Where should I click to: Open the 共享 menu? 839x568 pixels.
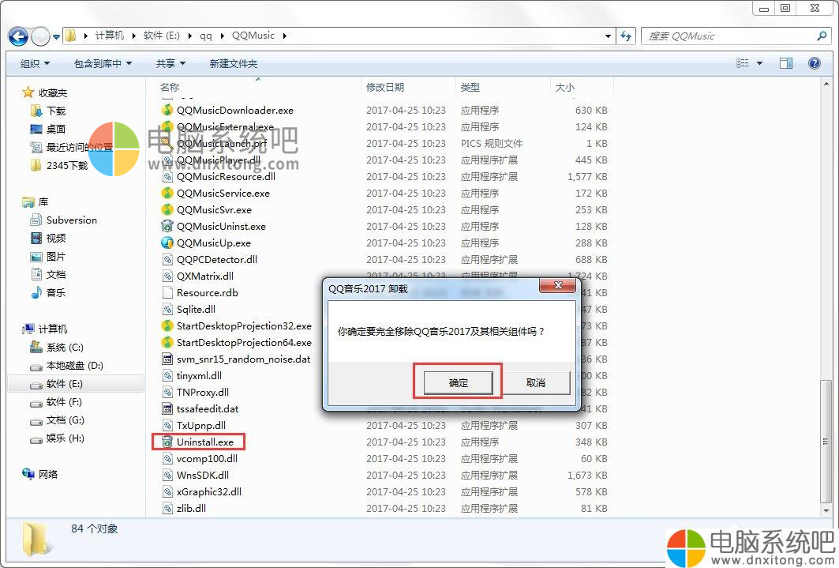click(x=170, y=64)
